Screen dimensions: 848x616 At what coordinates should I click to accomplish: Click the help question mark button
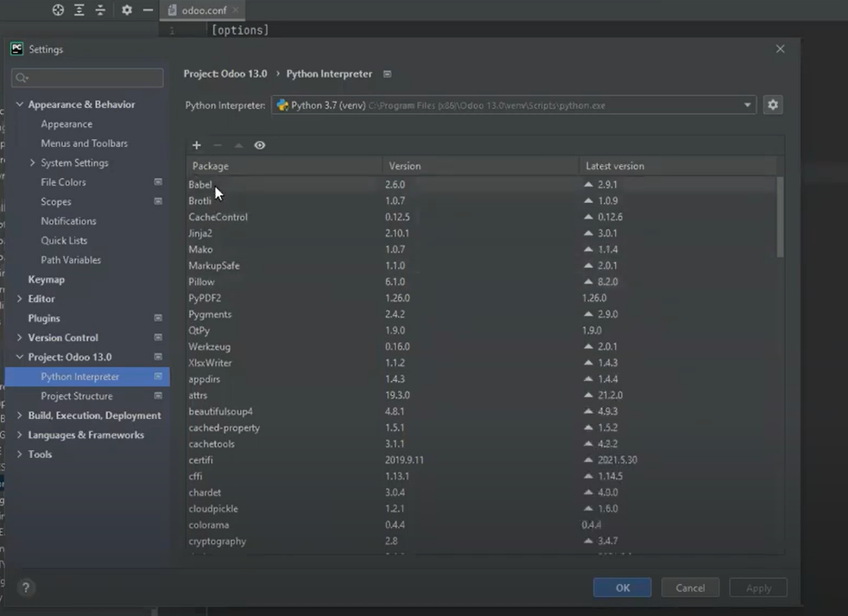tap(25, 587)
